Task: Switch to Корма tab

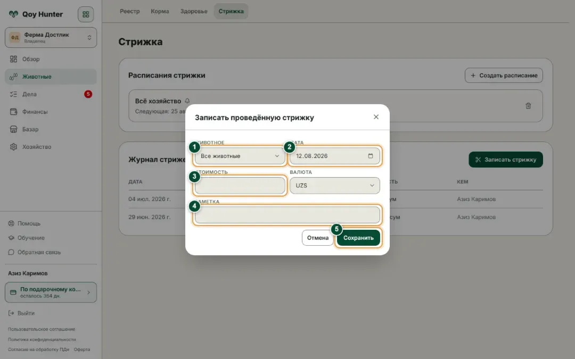Action: pyautogui.click(x=160, y=11)
